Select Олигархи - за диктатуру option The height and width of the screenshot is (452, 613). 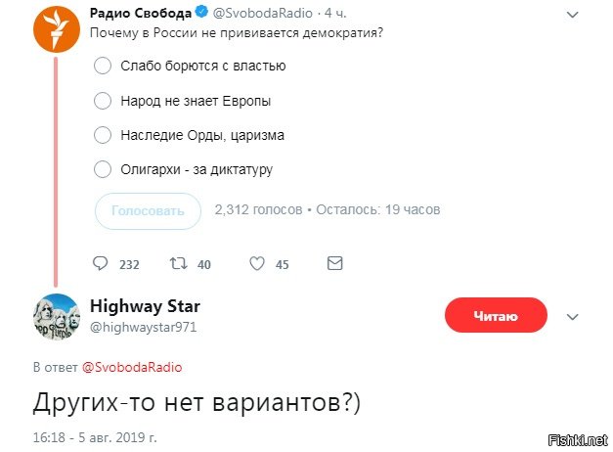(x=103, y=169)
